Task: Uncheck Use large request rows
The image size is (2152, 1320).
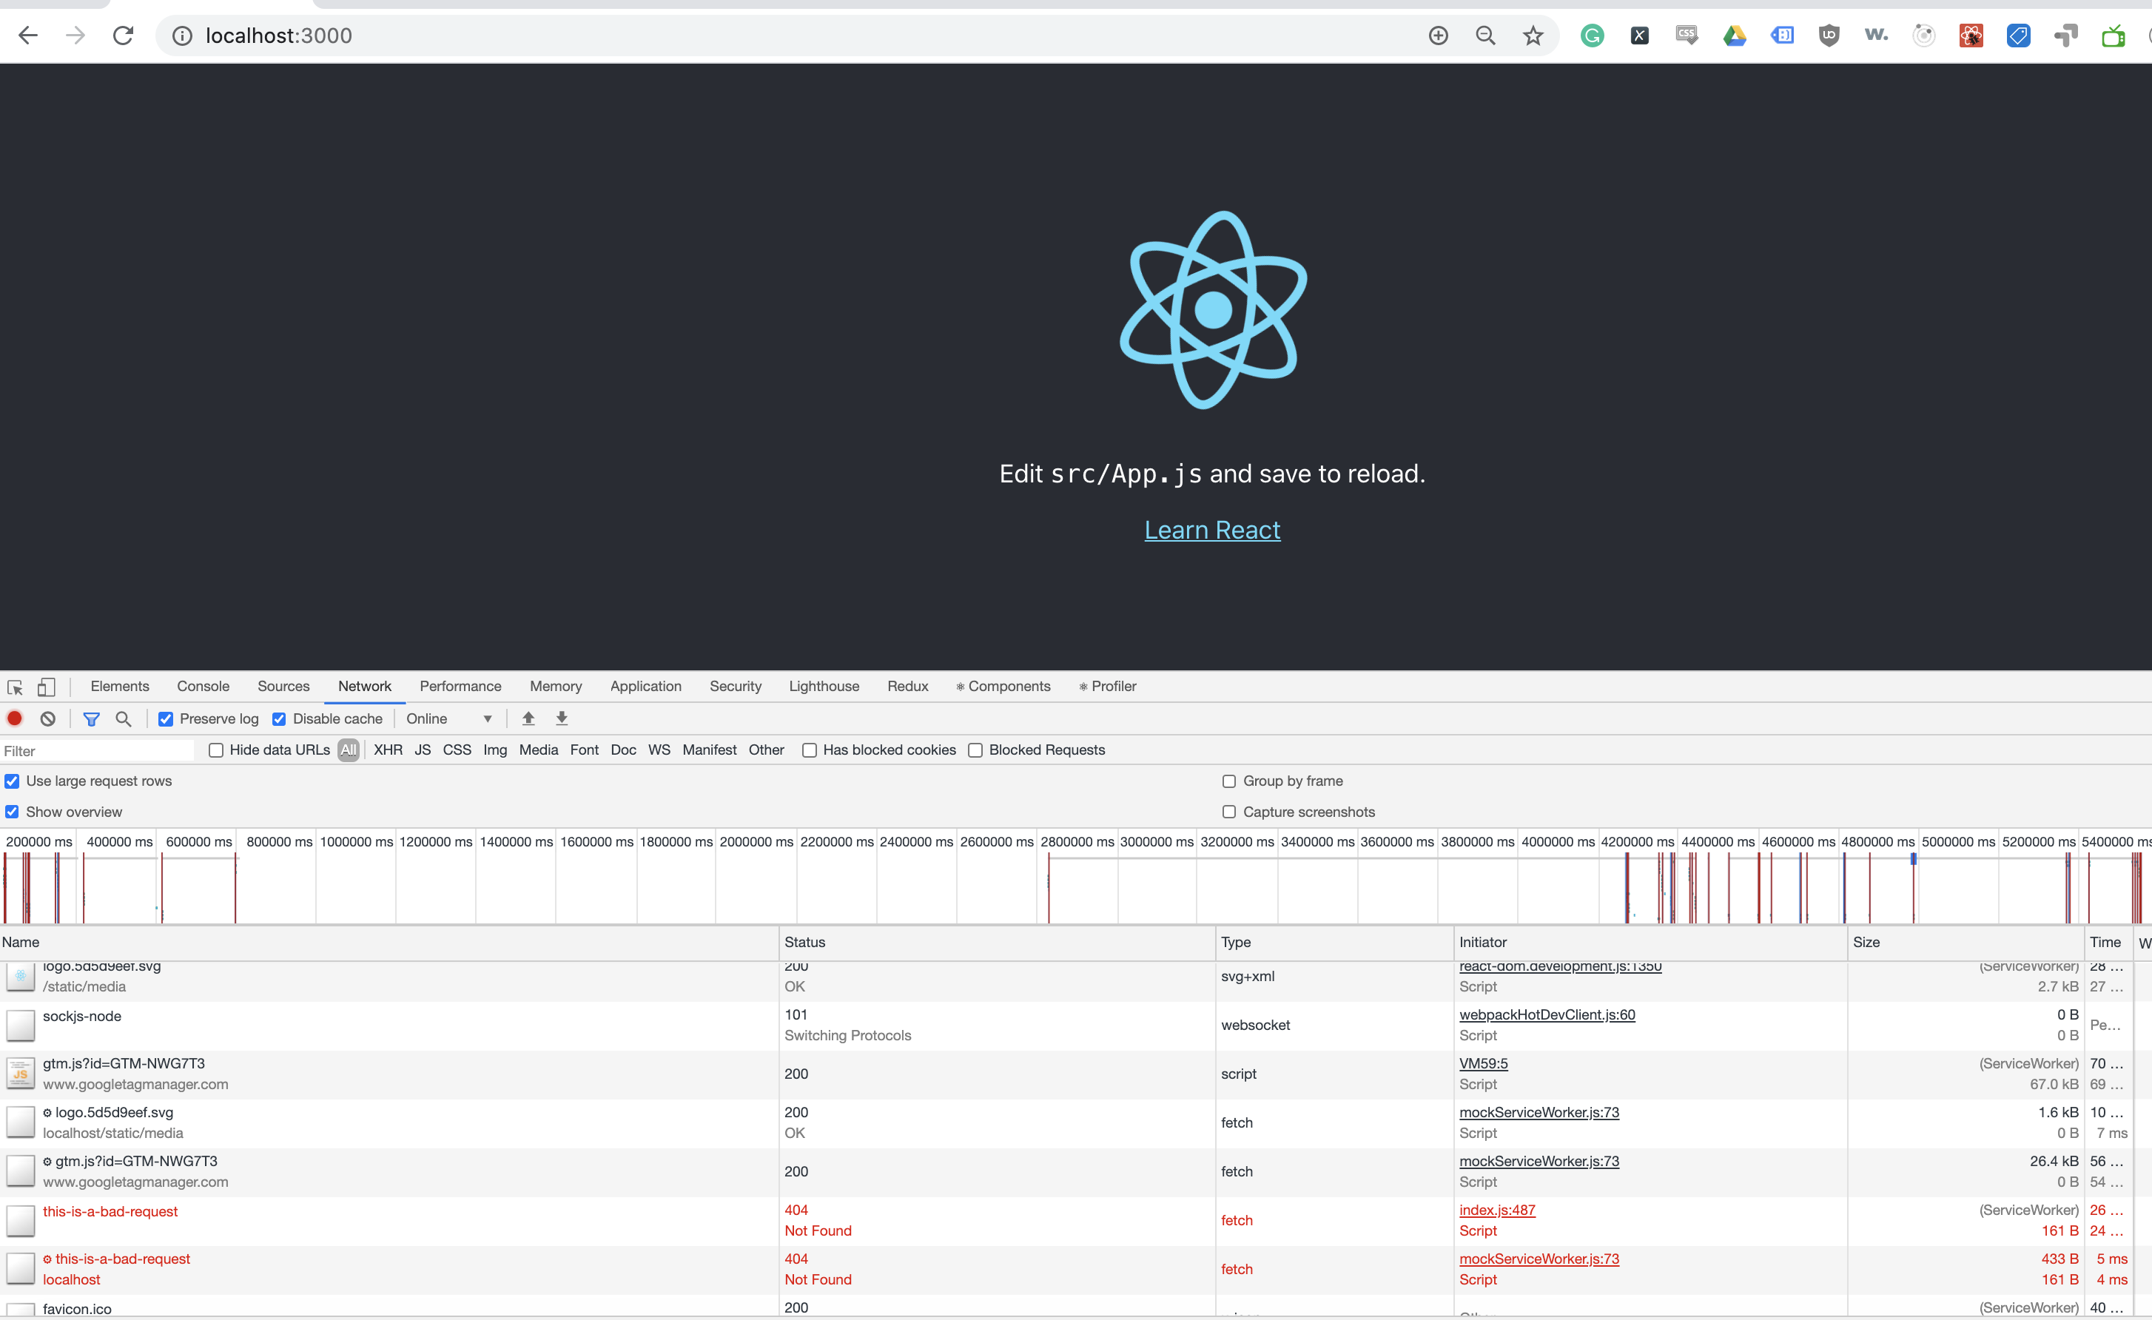Action: (13, 781)
